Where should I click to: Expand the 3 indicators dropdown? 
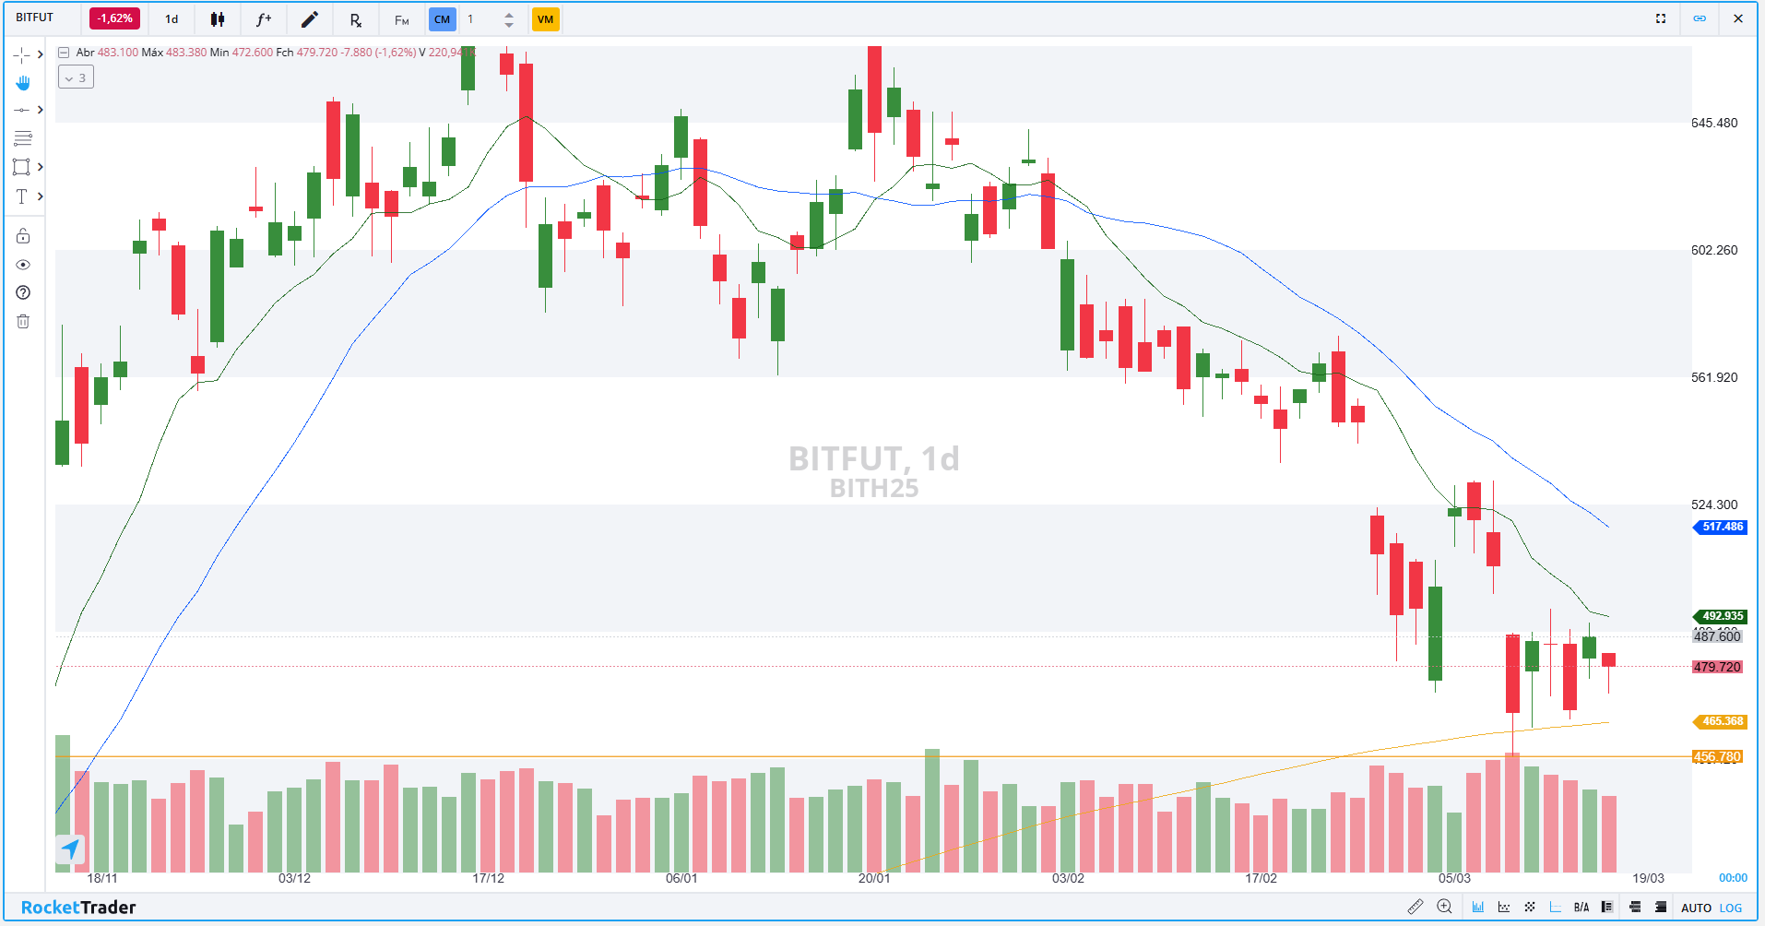point(76,78)
